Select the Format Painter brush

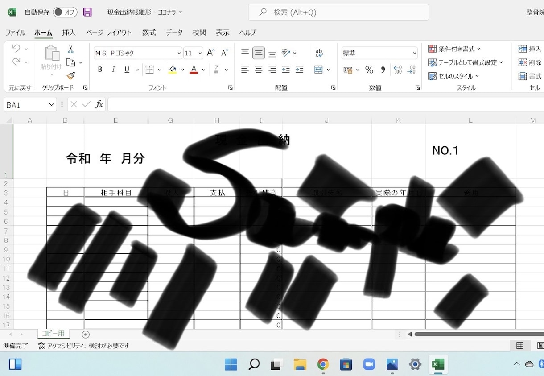70,76
